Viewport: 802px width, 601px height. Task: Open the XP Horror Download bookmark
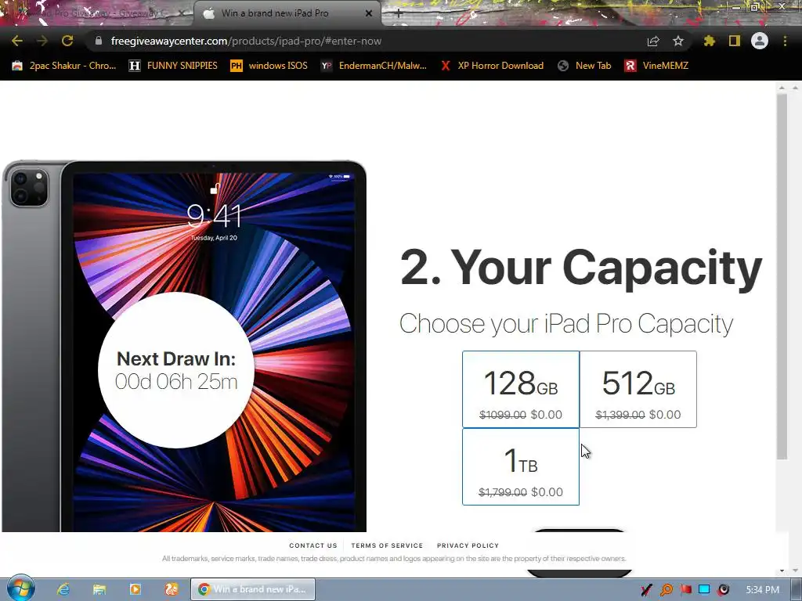click(x=492, y=66)
